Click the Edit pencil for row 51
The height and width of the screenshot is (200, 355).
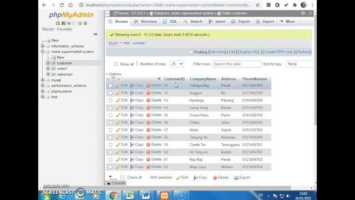(x=122, y=86)
